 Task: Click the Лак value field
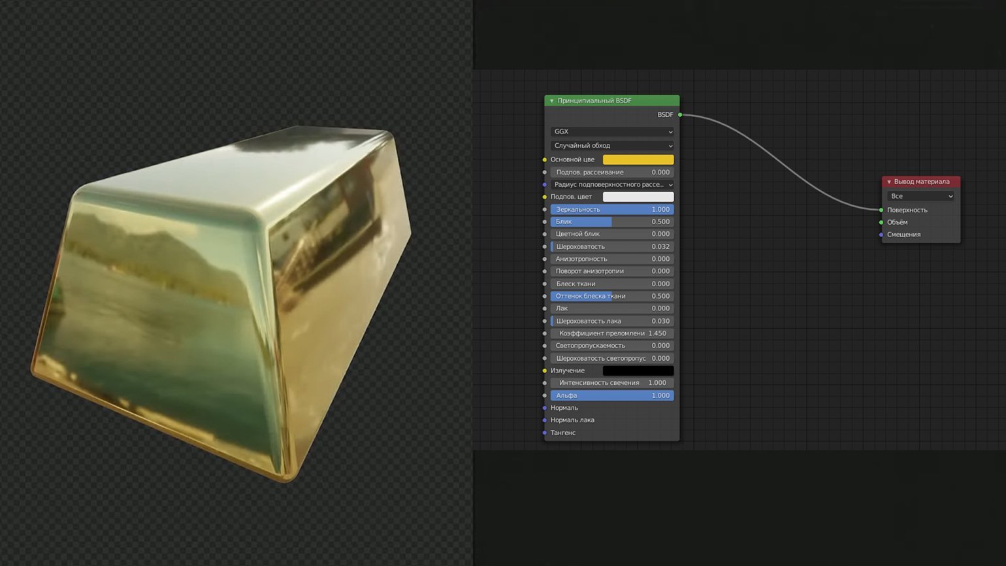tap(612, 308)
